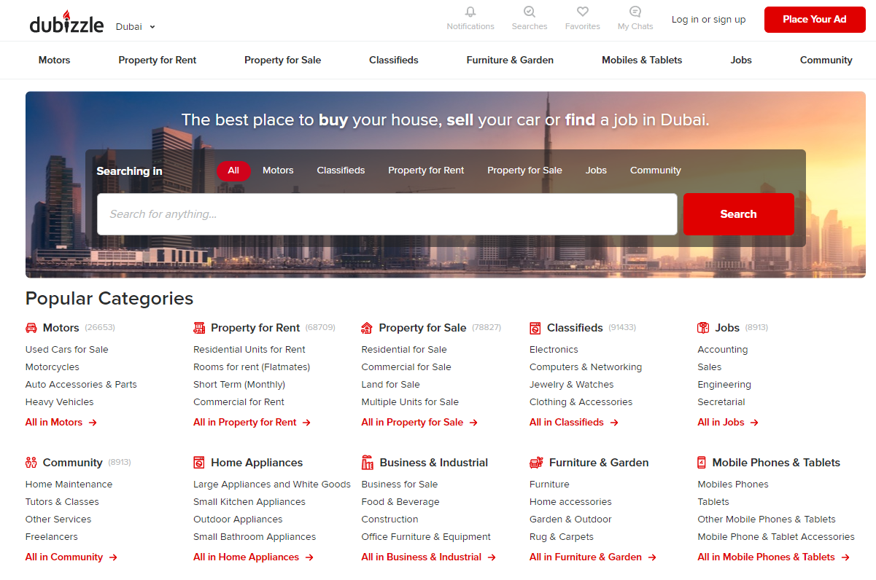
Task: Open All in Property for Sale link
Action: coord(420,423)
